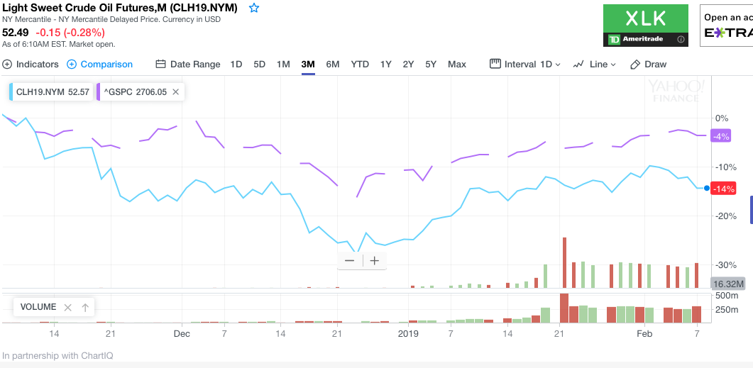Select the 1D time range

click(236, 65)
